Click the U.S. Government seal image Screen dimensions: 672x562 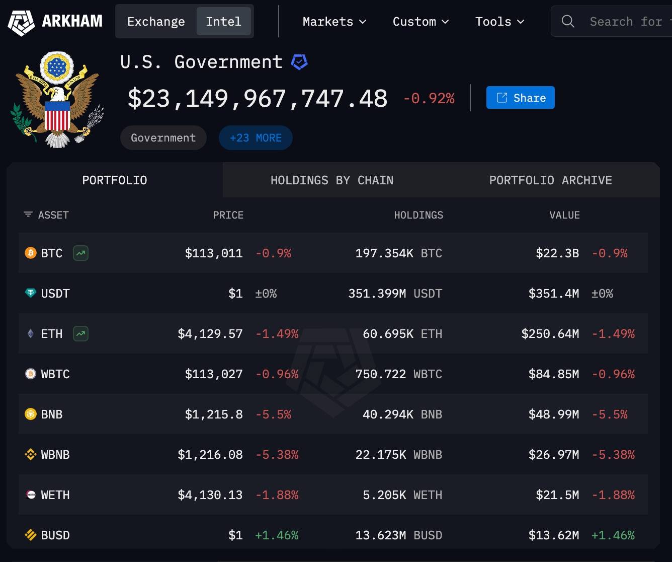click(57, 99)
